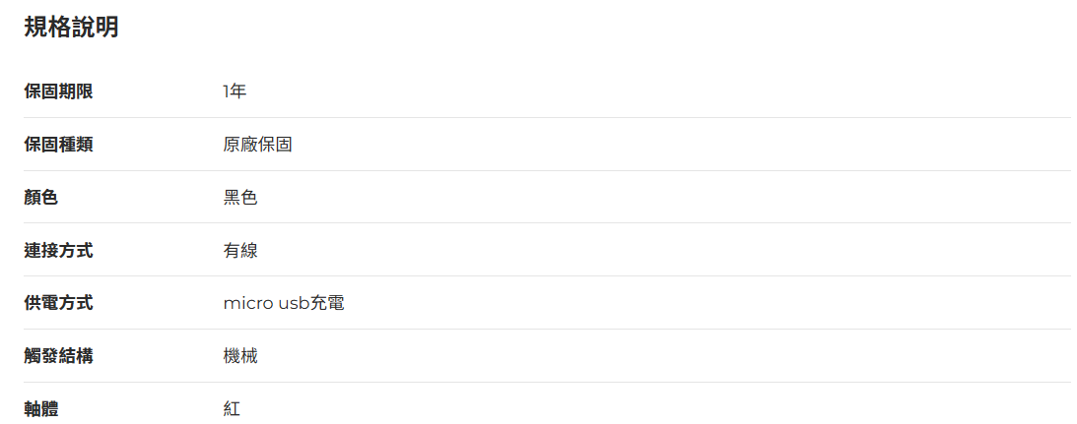Click the 觸發結構 label

[58, 356]
